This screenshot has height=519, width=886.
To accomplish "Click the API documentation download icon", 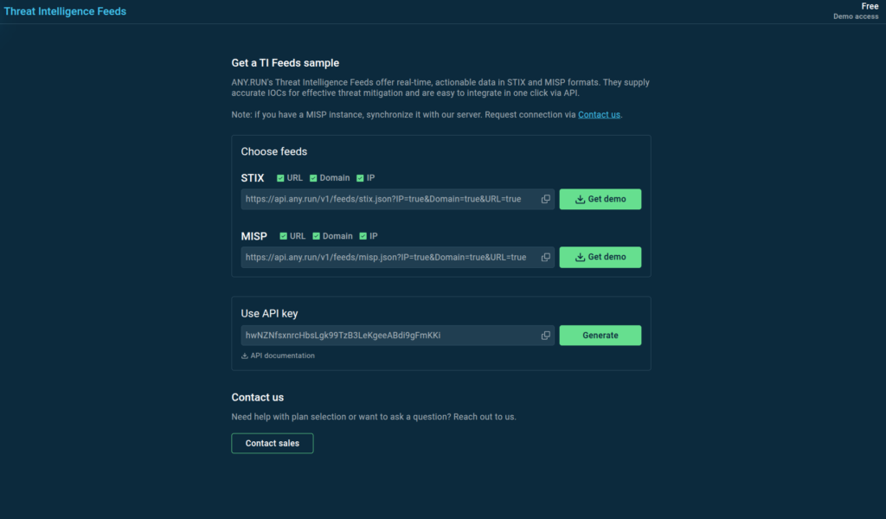I will tap(245, 356).
